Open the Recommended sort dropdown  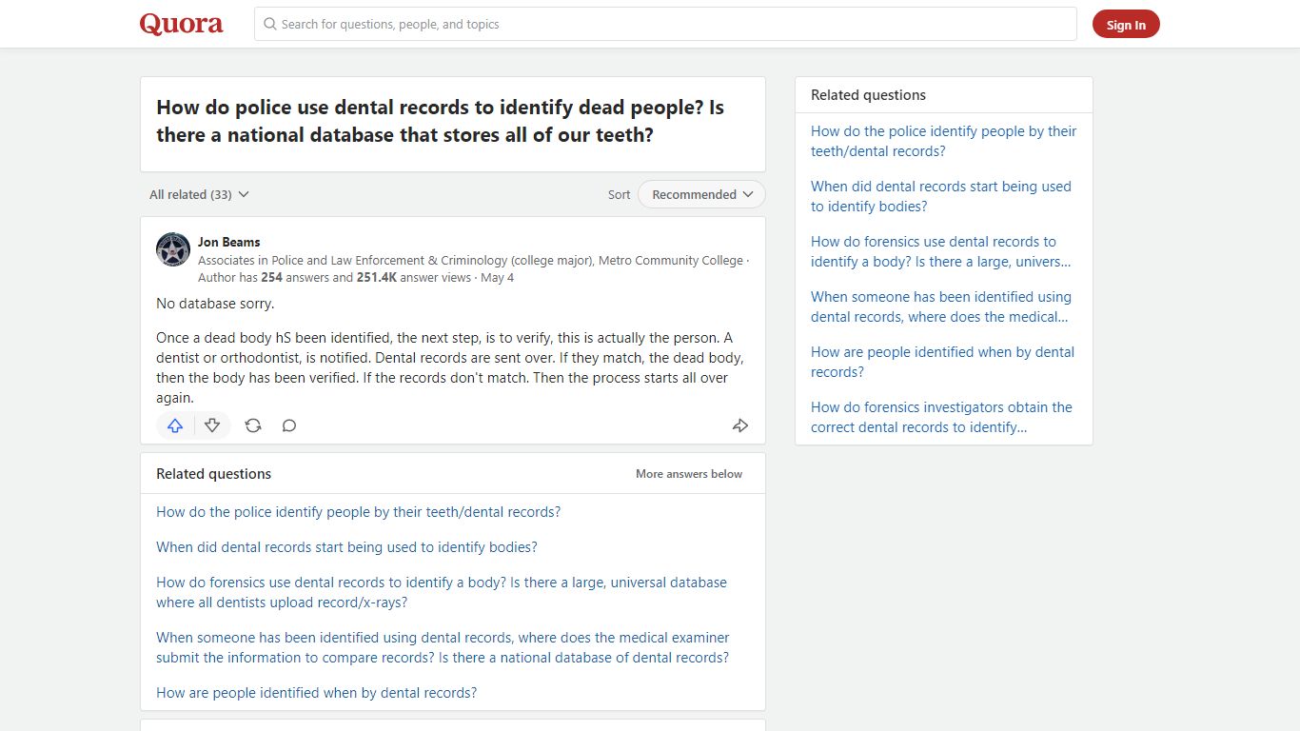point(701,194)
